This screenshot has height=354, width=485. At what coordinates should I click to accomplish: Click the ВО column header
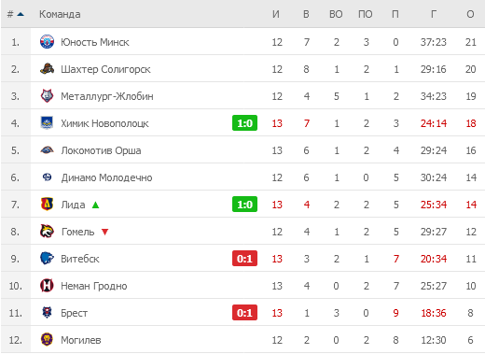click(336, 14)
